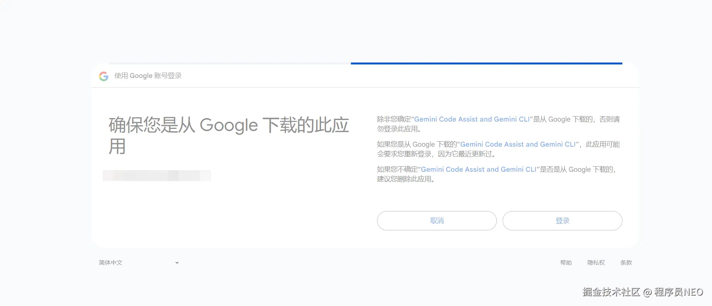Open the 简体中文 language dropdown

click(139, 263)
